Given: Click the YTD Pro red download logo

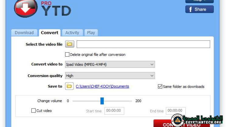Looking at the screenshot, I should [26, 8].
